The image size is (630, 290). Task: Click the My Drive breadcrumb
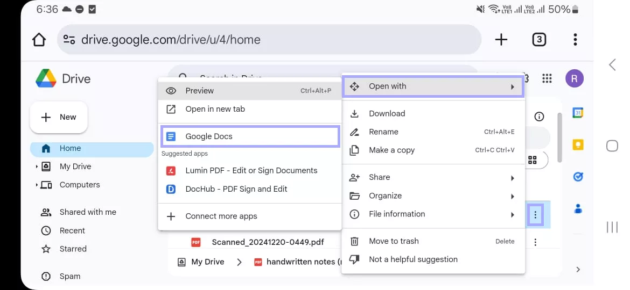(x=200, y=262)
